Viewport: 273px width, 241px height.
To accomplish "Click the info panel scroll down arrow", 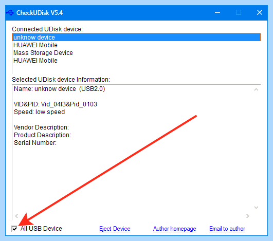I will (x=256, y=208).
